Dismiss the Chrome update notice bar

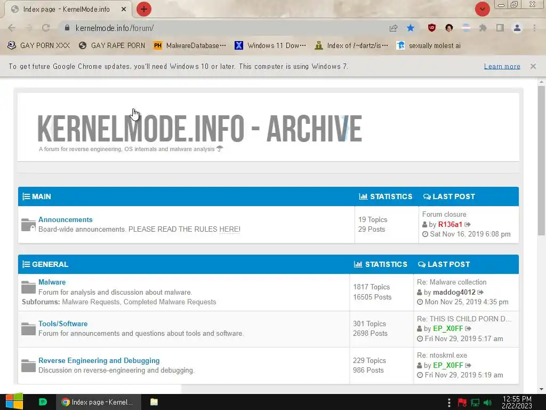tap(533, 66)
